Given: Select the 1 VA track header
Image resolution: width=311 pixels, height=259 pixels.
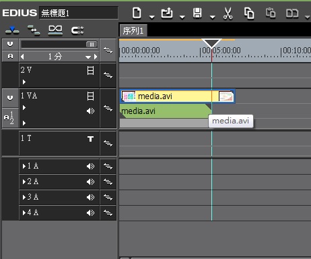Looking at the screenshot, I should 59,109.
